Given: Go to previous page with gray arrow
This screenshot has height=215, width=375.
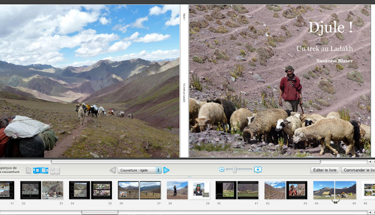Looking at the screenshot, I should [112, 170].
